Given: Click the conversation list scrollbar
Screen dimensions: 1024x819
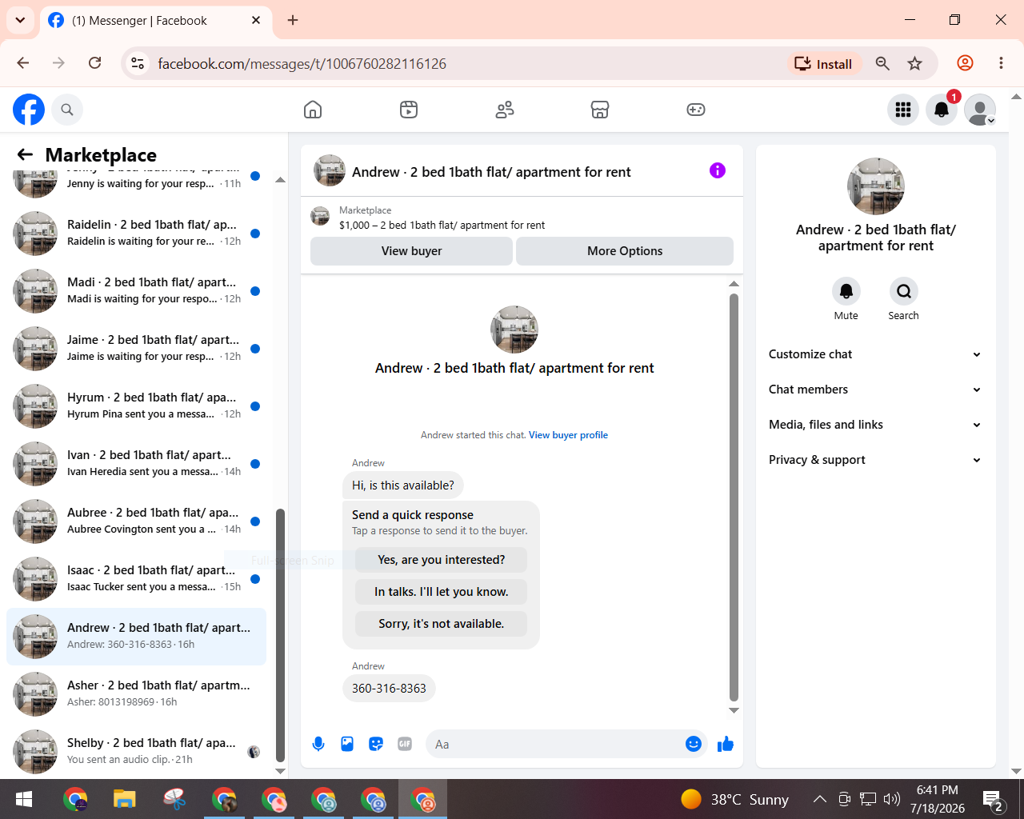Looking at the screenshot, I should [280, 636].
